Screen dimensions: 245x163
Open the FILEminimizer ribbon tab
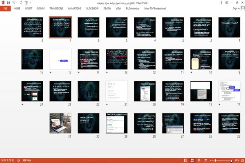click(x=133, y=9)
